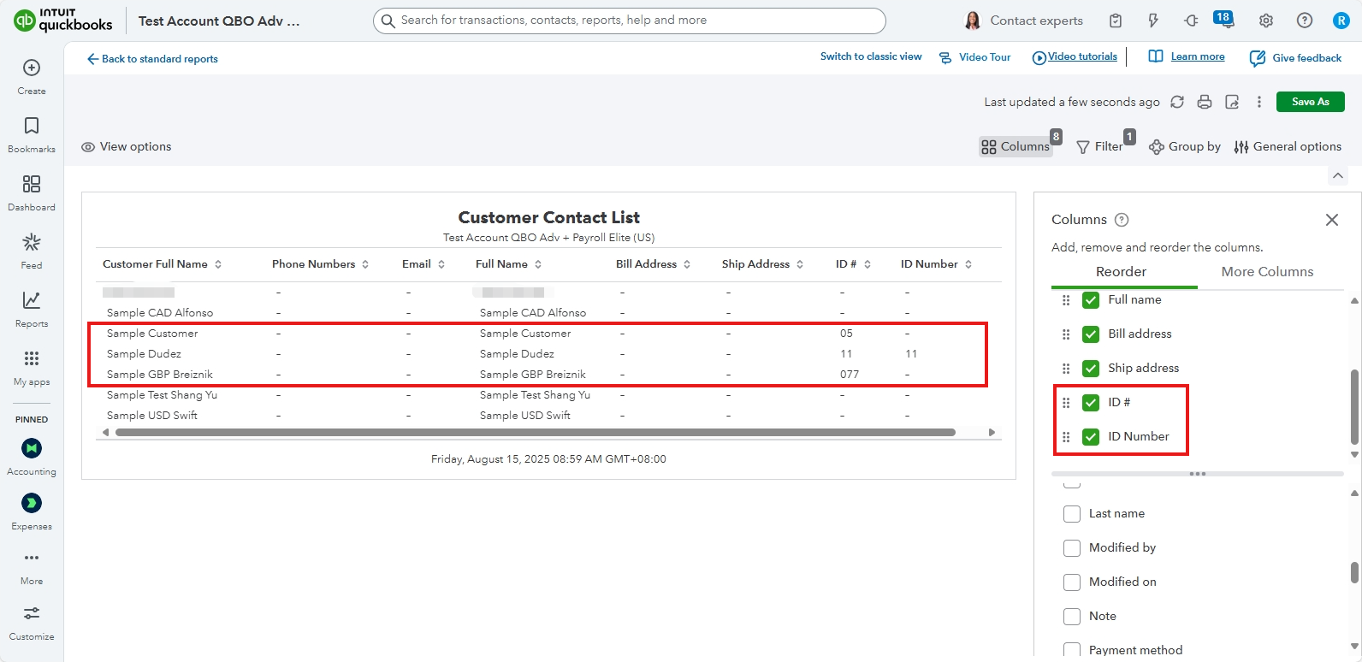Collapse the options panel with chevron
The height and width of the screenshot is (662, 1362).
(x=1338, y=175)
